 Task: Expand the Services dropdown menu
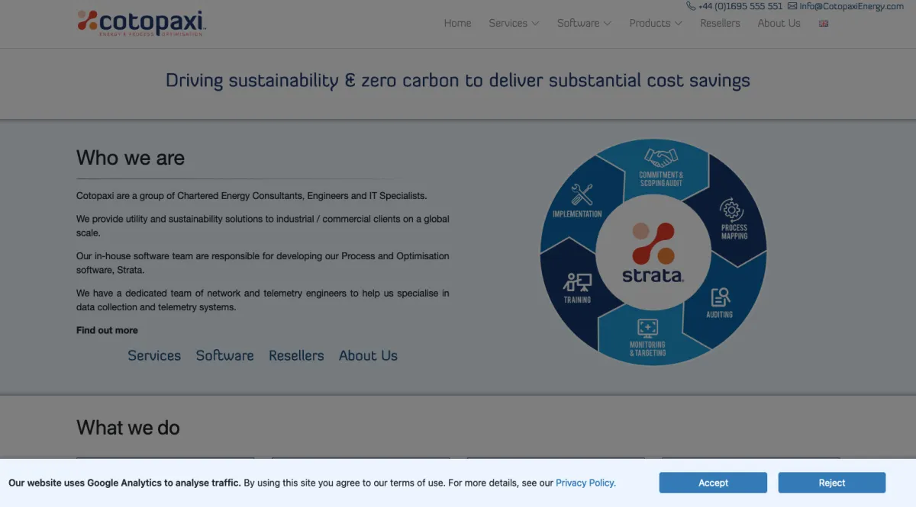514,24
